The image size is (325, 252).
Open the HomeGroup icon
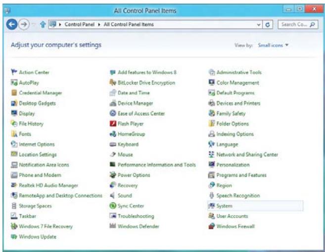[x=113, y=134]
